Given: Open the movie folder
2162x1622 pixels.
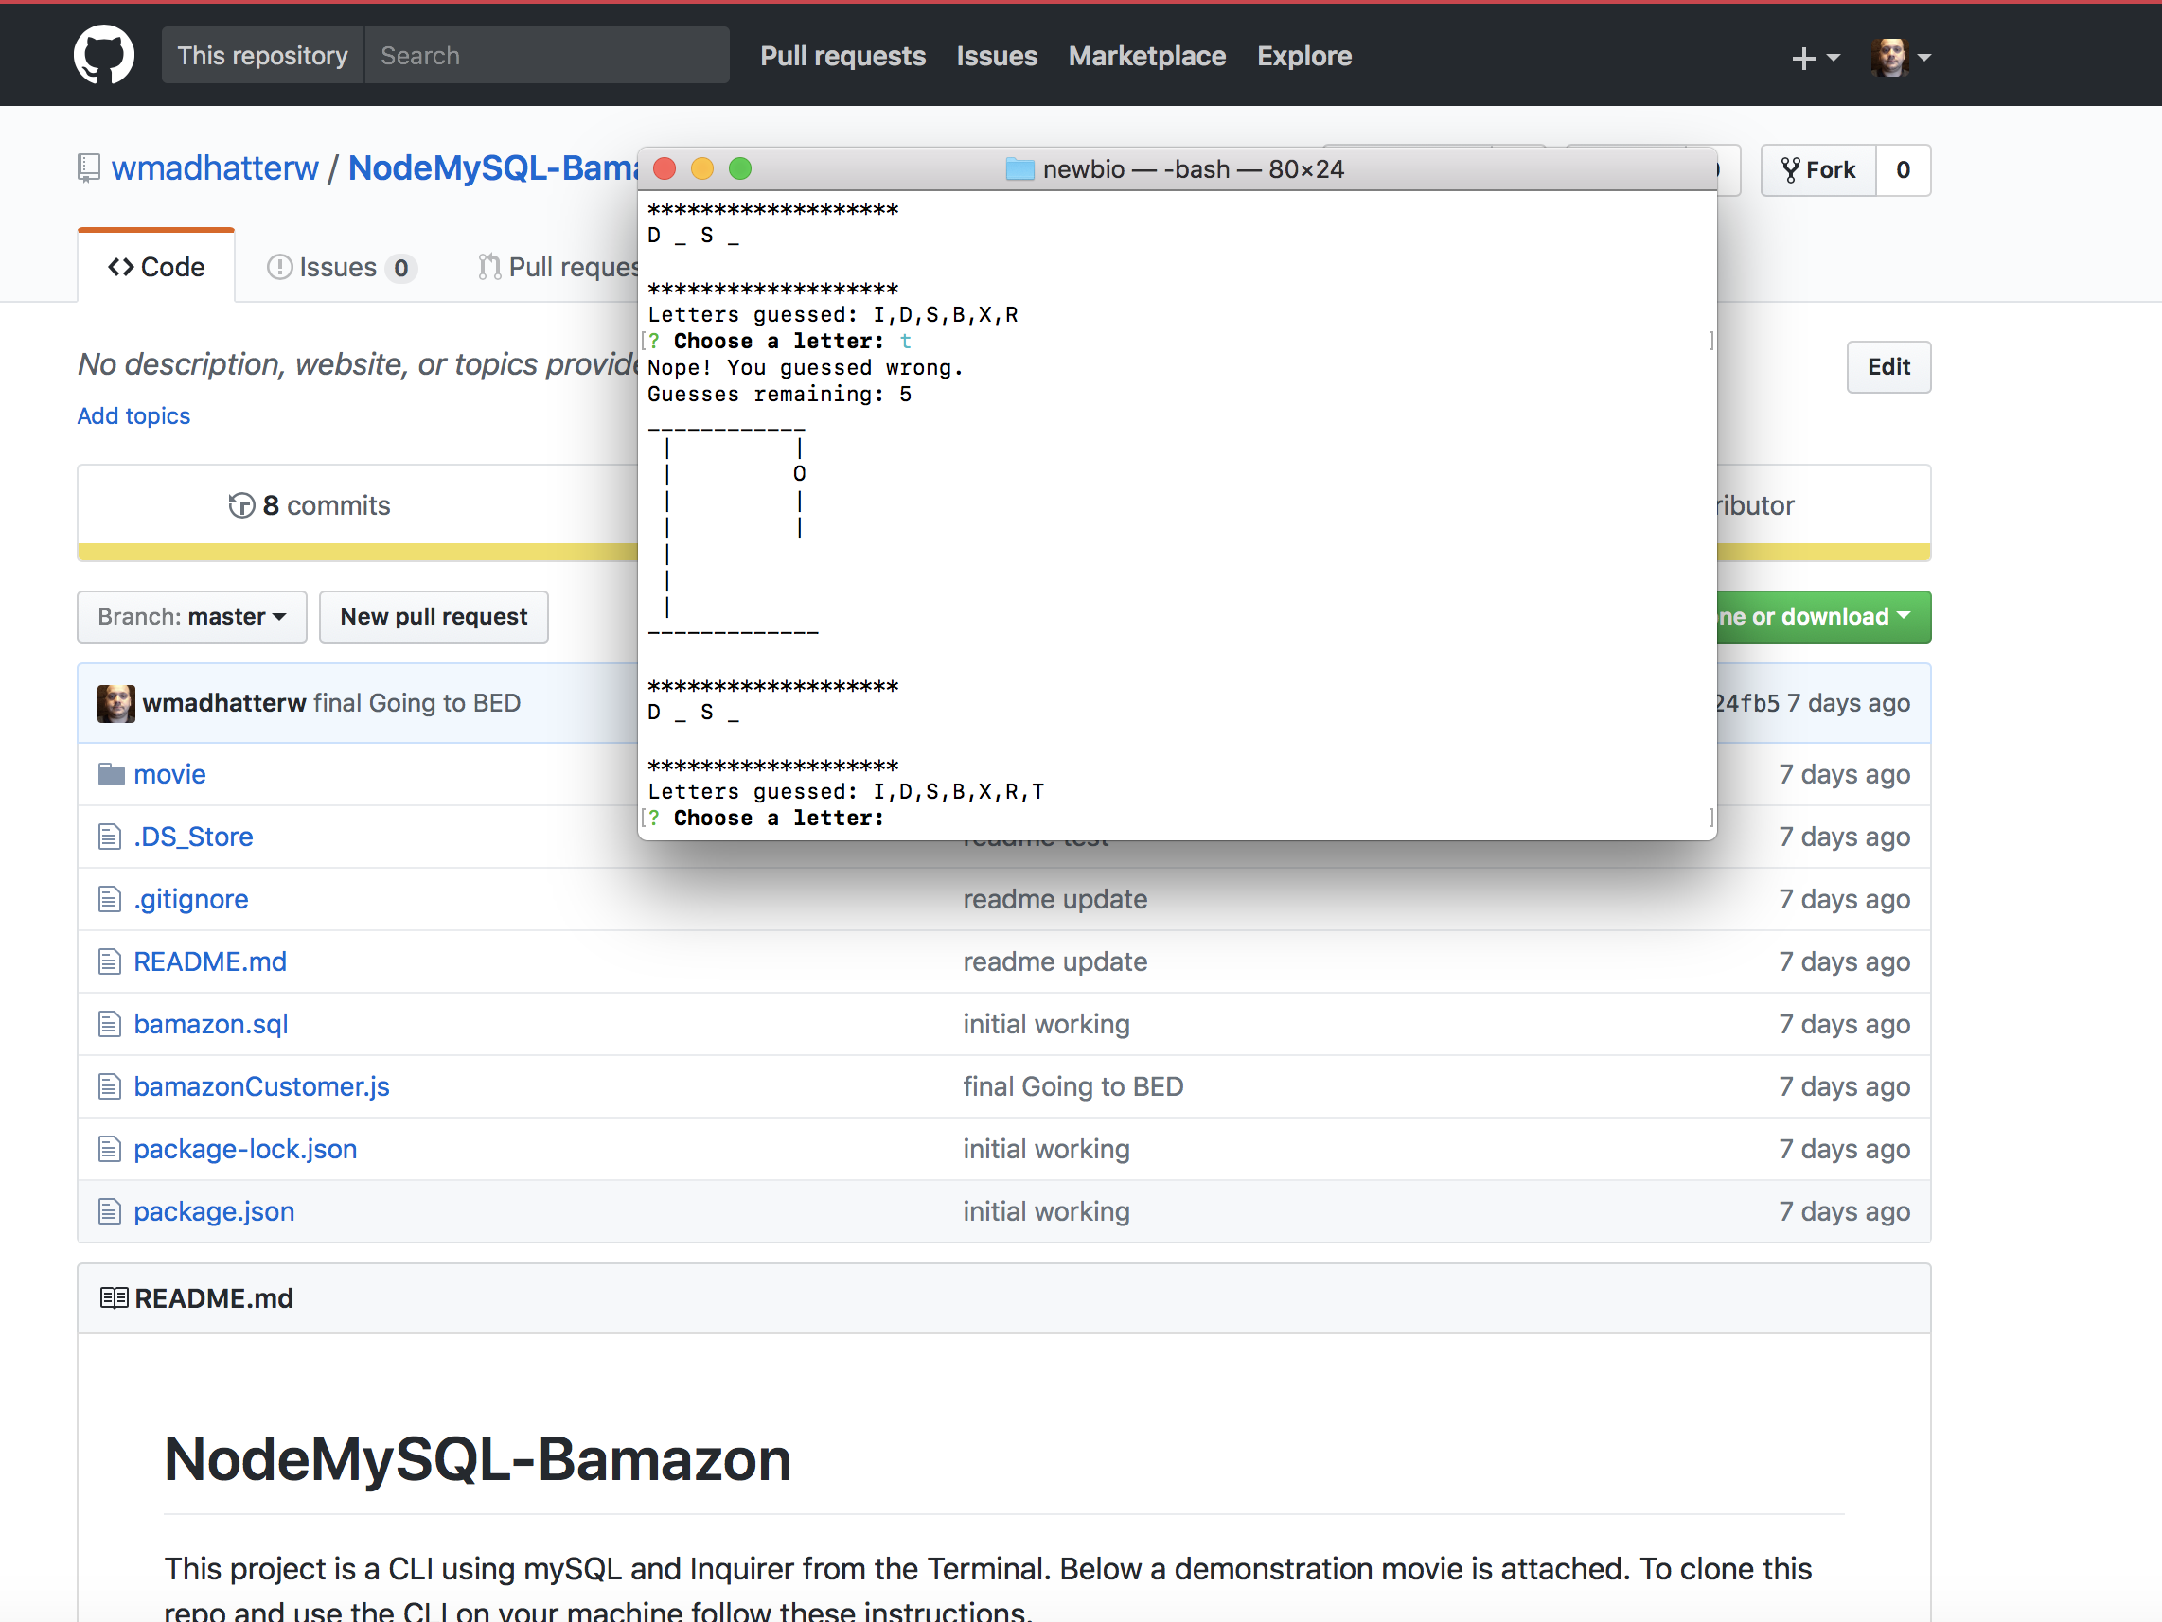Looking at the screenshot, I should click(169, 775).
